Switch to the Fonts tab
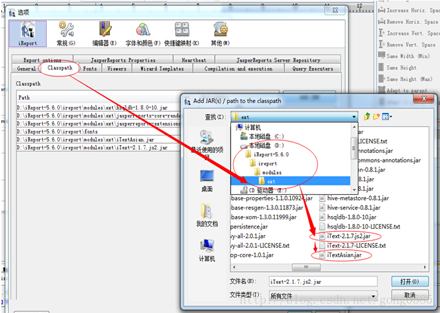440x313 pixels. coord(90,68)
